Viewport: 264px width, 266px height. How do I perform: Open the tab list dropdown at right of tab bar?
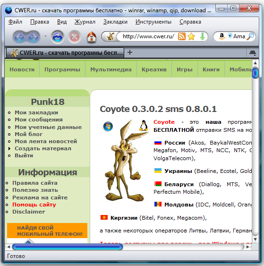click(253, 53)
